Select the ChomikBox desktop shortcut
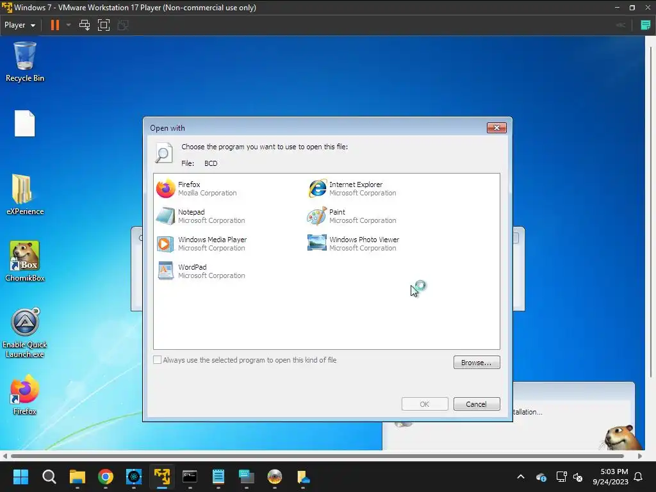This screenshot has width=656, height=492. (x=25, y=261)
